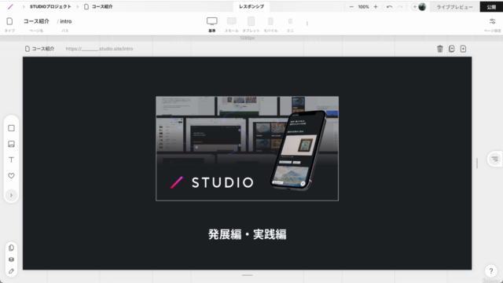Select the Image tool

tap(11, 144)
